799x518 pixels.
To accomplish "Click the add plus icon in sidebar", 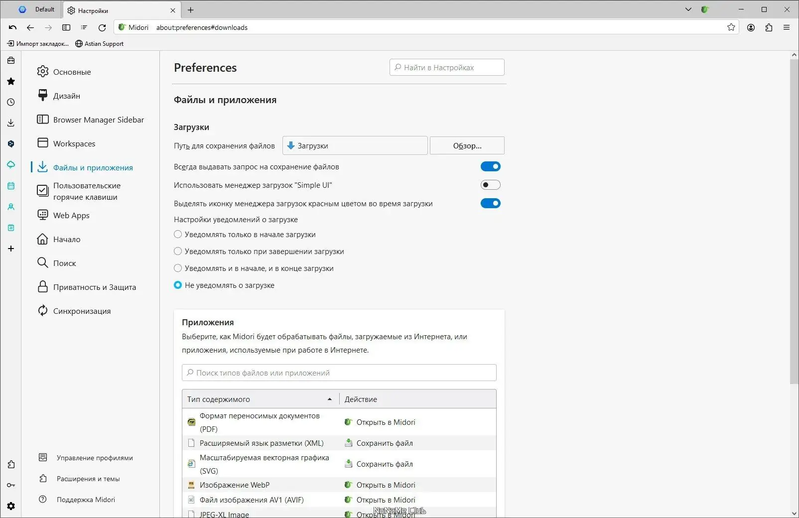I will tap(11, 249).
